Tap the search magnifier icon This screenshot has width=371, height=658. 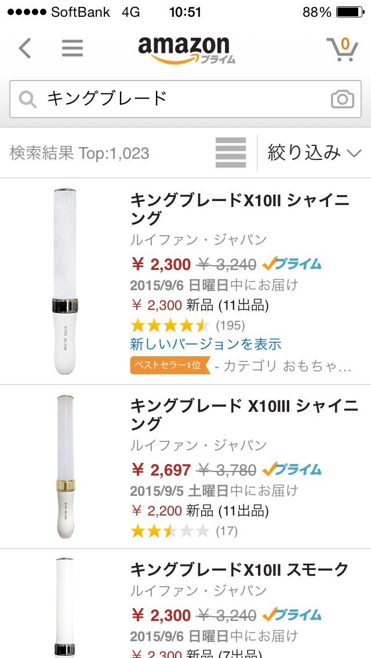[x=27, y=100]
